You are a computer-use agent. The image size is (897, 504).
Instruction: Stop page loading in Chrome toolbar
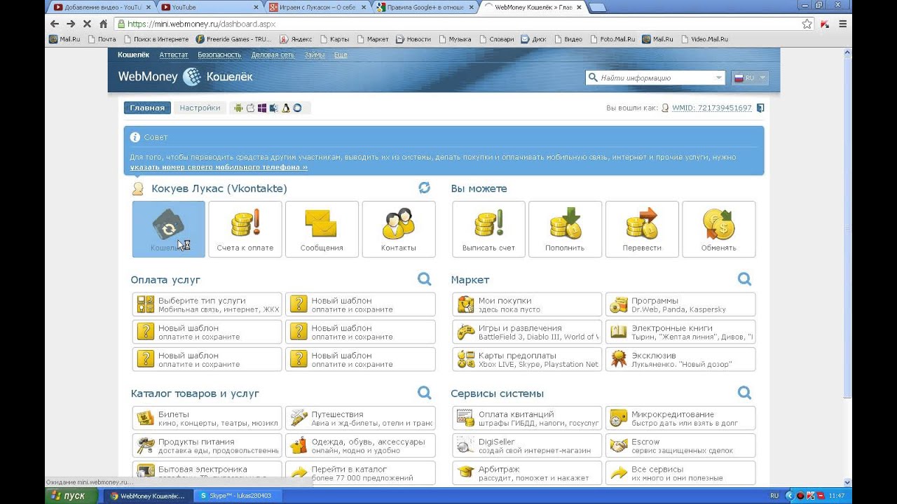[x=87, y=23]
